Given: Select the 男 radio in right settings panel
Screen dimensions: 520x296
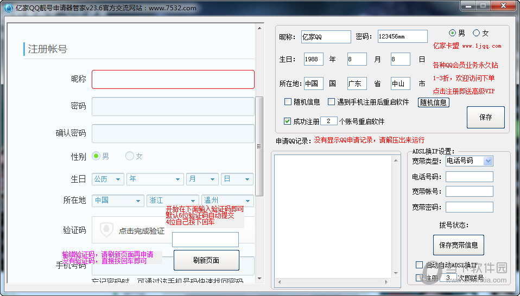Looking at the screenshot, I should coord(452,33).
